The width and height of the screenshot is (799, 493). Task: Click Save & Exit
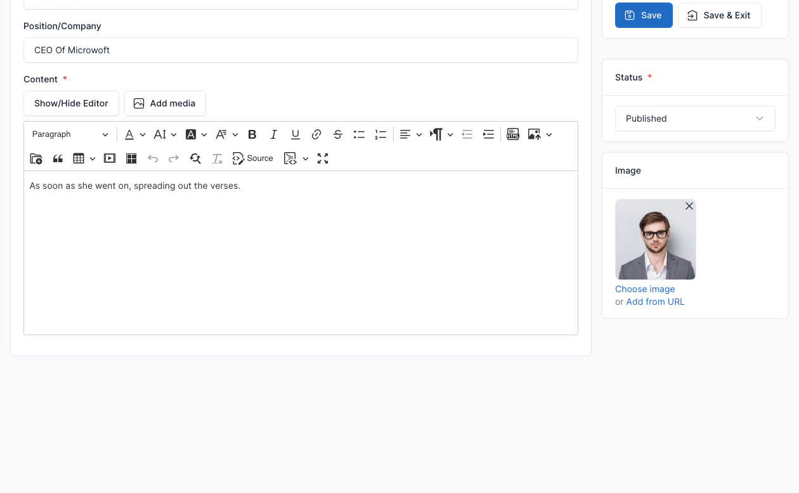(x=720, y=15)
